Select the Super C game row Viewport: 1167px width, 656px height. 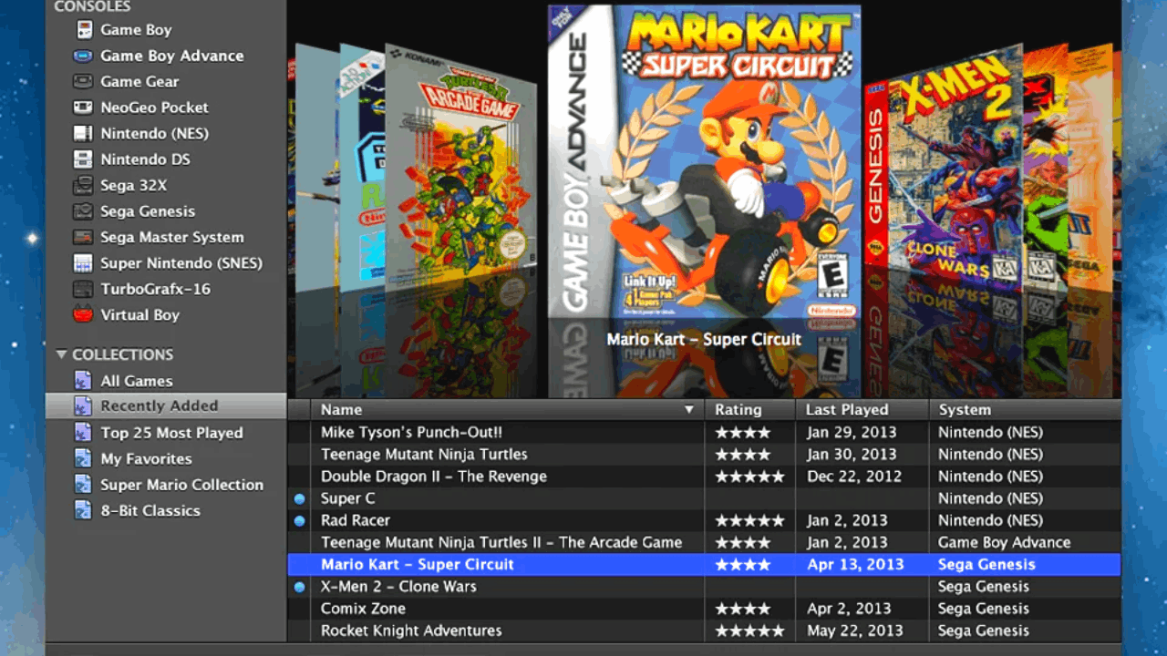[x=704, y=498]
